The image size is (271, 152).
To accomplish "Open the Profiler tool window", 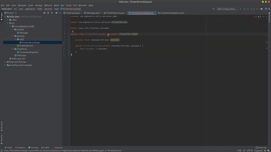I will tap(45, 147).
